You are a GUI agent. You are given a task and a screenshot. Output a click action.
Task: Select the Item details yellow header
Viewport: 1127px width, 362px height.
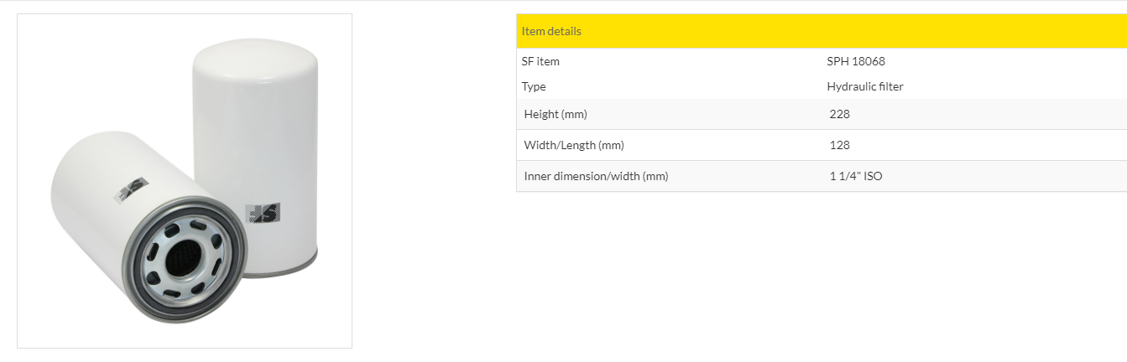coord(821,31)
